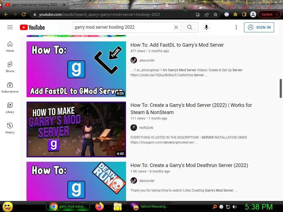
Task: Open the Deathrun server video thumbnail
Action: [x=76, y=181]
